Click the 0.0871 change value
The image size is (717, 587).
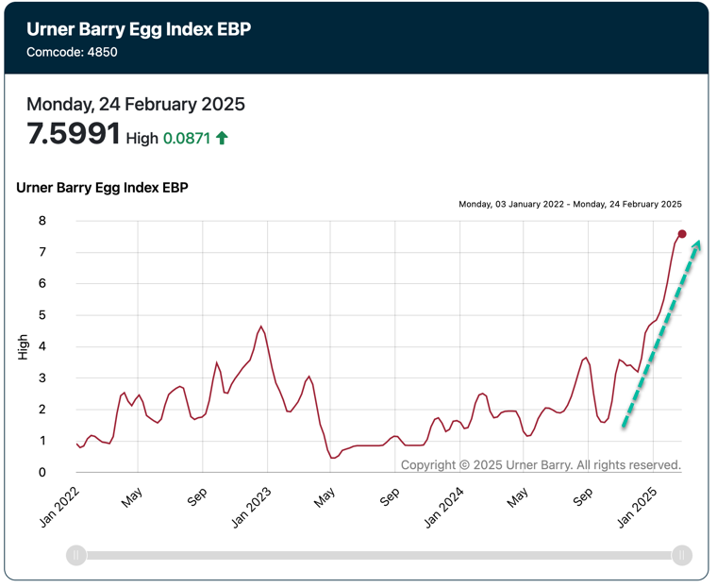tap(186, 138)
